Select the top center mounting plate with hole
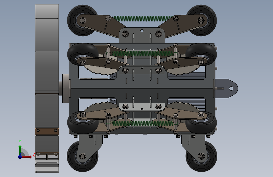The width and height of the screenshot is (273, 177). 142,35
